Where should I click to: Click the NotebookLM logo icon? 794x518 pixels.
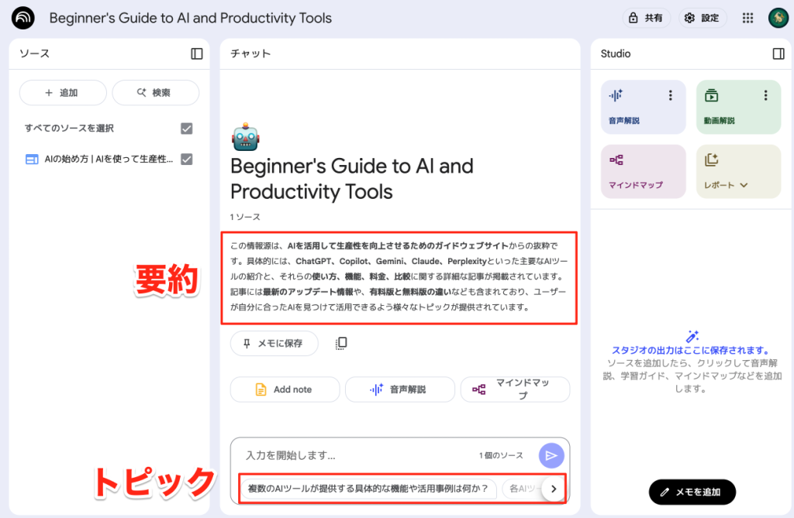[x=23, y=18]
